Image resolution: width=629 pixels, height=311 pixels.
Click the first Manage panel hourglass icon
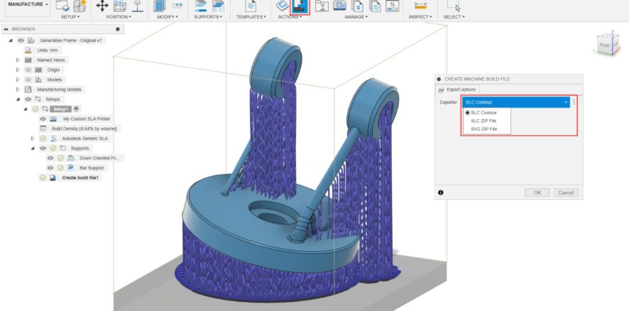322,6
